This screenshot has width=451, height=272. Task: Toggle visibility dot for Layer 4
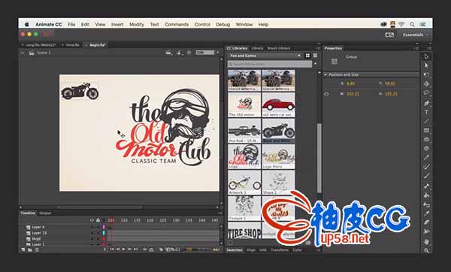[92, 227]
